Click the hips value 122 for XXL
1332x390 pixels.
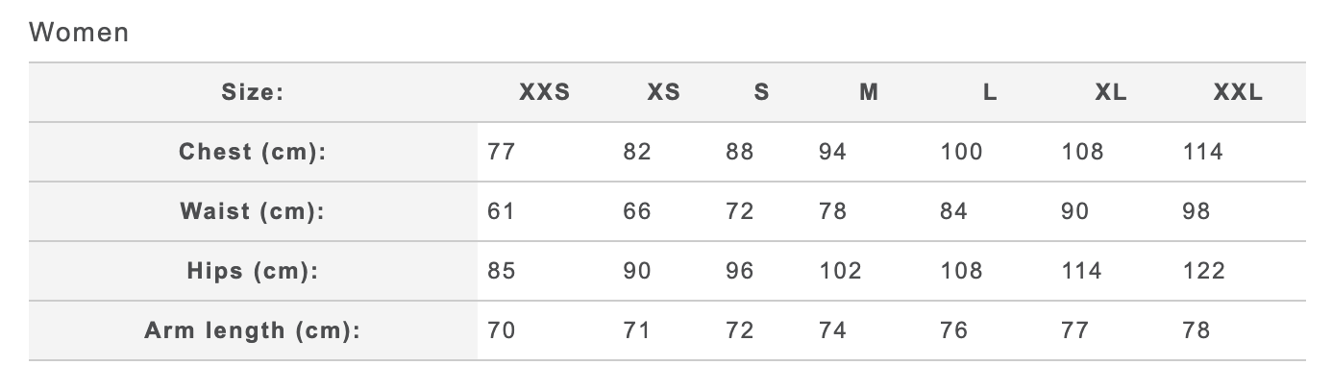tap(1204, 271)
